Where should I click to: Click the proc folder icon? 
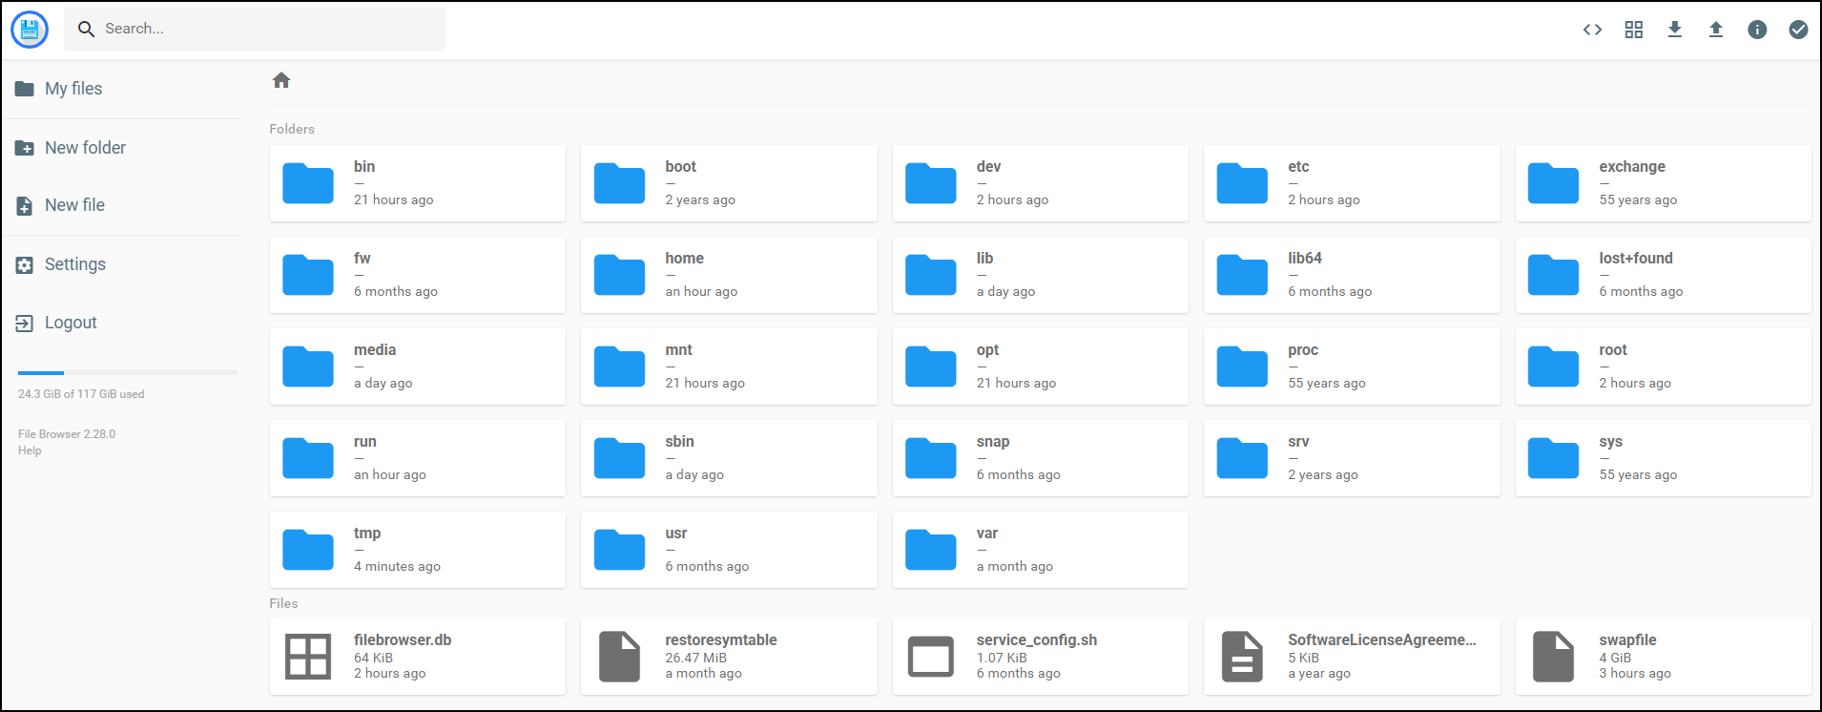point(1242,366)
